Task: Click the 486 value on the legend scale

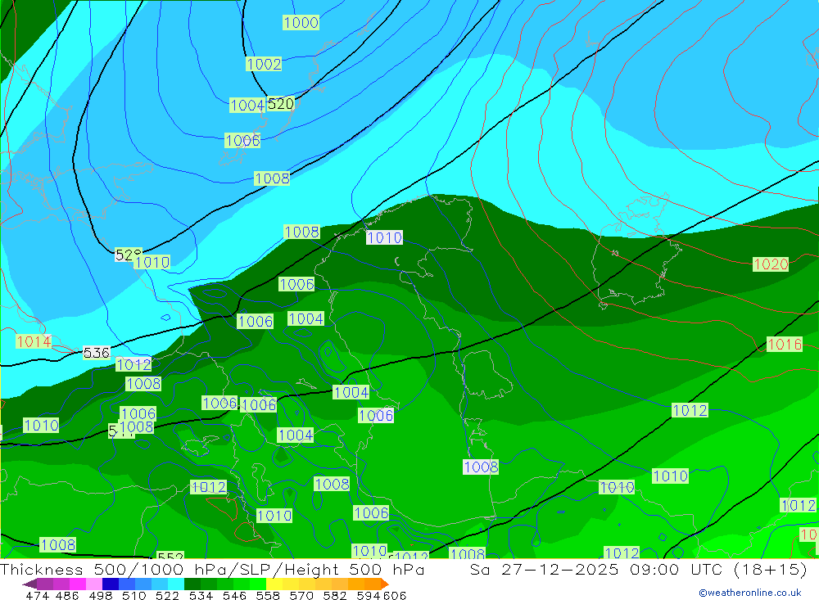Action: [x=67, y=595]
